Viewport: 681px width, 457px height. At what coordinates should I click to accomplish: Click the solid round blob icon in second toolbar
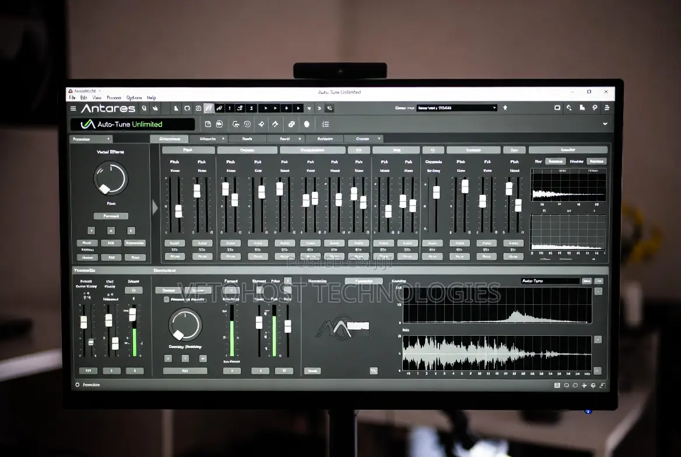(307, 124)
